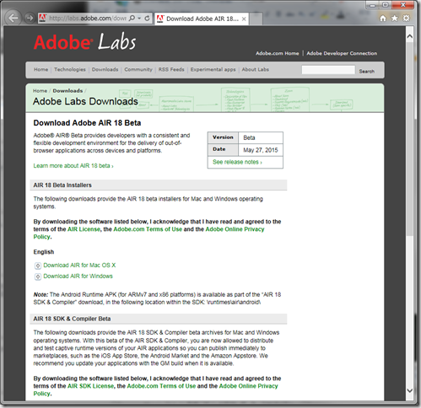This screenshot has width=421, height=408.
Task: Open first Adobe Online Privacy Policy link
Action: (235, 229)
